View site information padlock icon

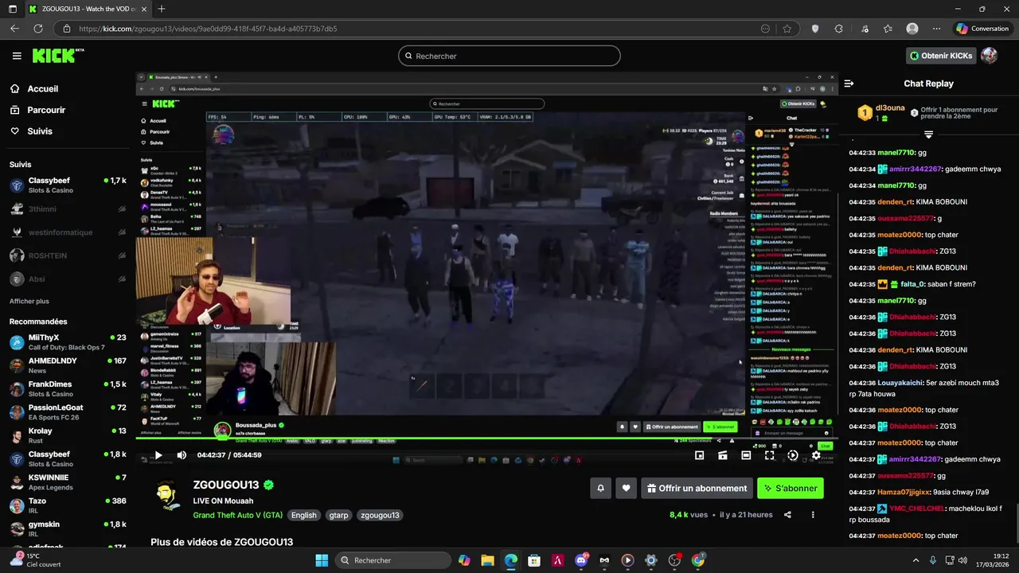pos(67,29)
